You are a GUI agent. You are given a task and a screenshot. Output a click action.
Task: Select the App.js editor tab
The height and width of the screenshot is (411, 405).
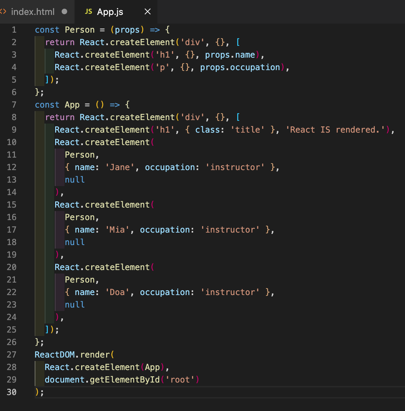(x=116, y=12)
